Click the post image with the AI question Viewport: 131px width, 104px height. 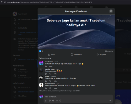pyautogui.click(x=76, y=32)
